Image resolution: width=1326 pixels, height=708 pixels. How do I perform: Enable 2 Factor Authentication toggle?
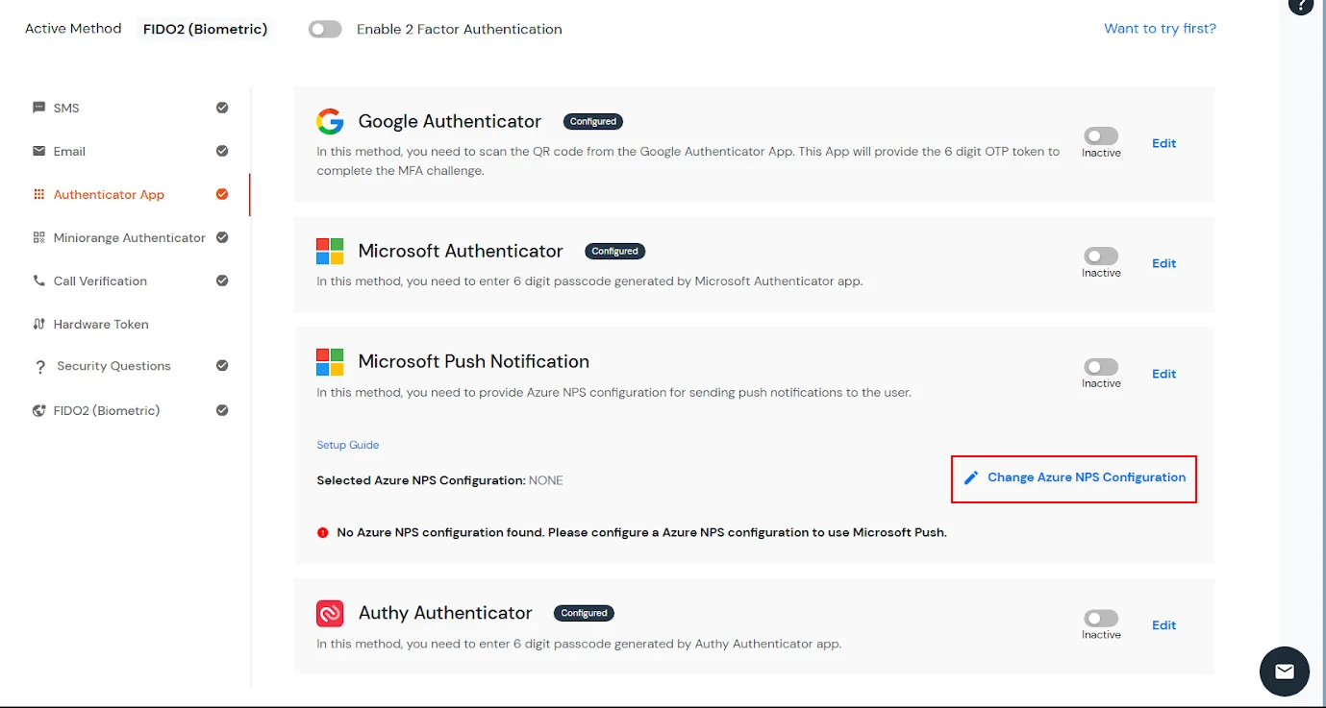[325, 29]
